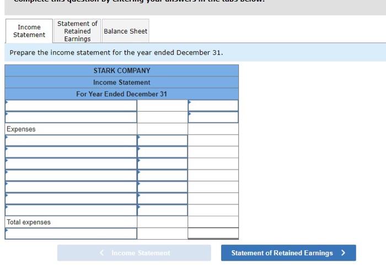Click the first expense amount input field

(x=163, y=140)
